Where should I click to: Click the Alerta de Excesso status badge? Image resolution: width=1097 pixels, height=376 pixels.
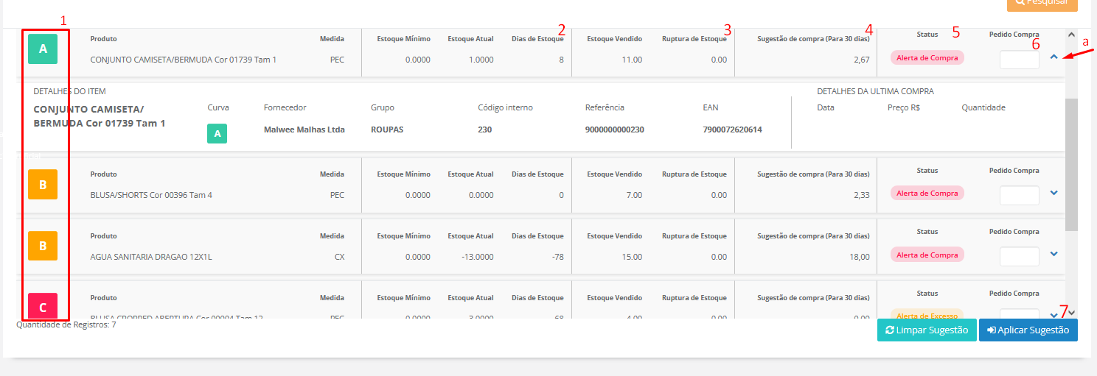coord(927,316)
